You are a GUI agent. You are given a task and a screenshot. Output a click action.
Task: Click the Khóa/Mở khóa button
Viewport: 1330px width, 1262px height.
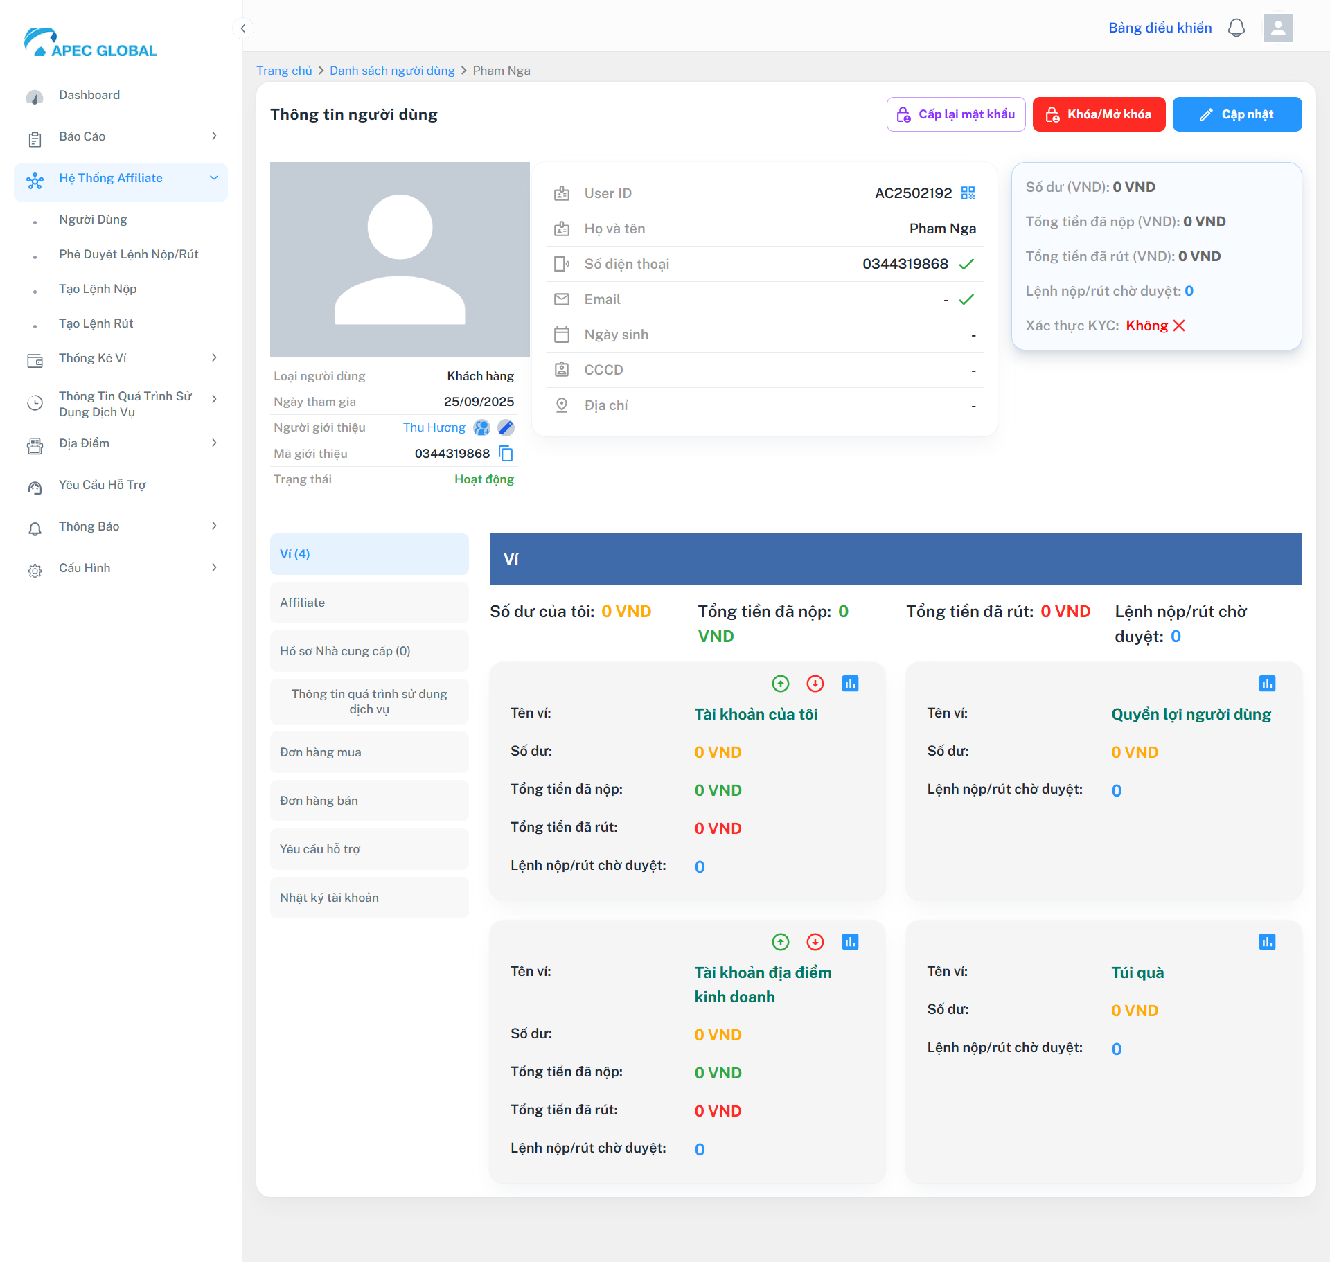tap(1099, 114)
